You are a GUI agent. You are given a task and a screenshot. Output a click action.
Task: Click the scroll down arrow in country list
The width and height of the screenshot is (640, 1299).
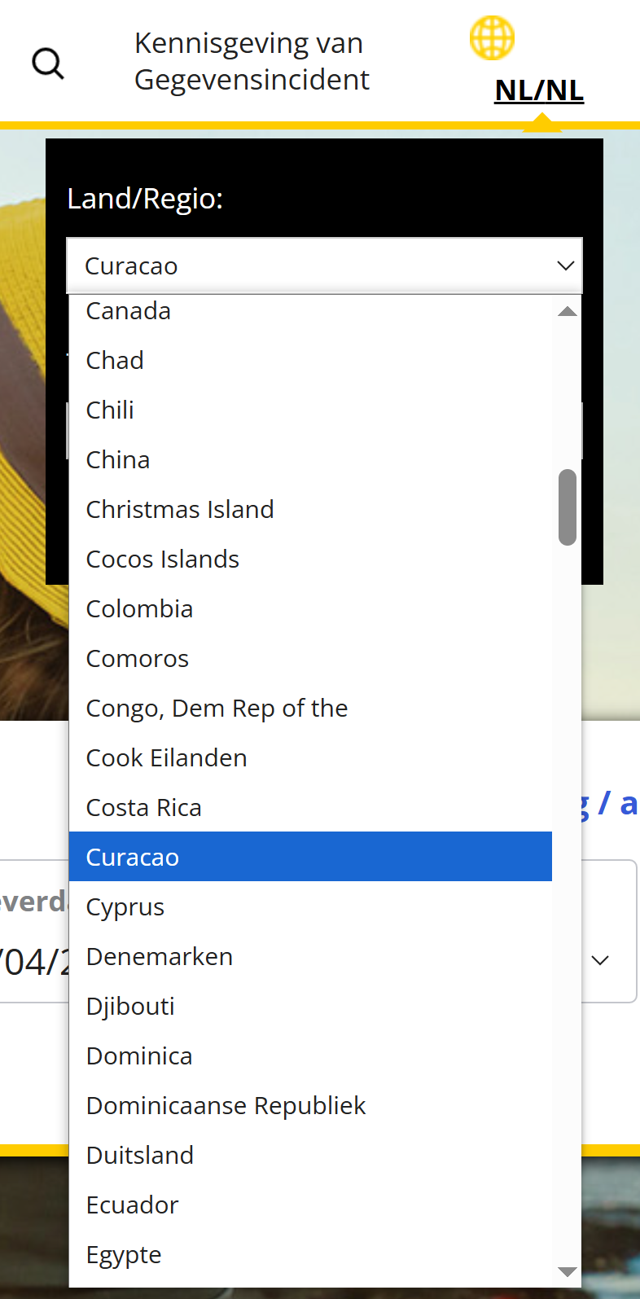coord(568,1271)
